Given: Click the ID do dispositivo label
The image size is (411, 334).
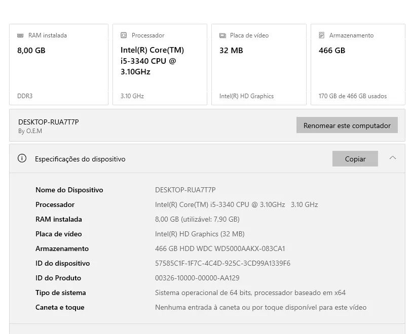Looking at the screenshot, I should (63, 263).
